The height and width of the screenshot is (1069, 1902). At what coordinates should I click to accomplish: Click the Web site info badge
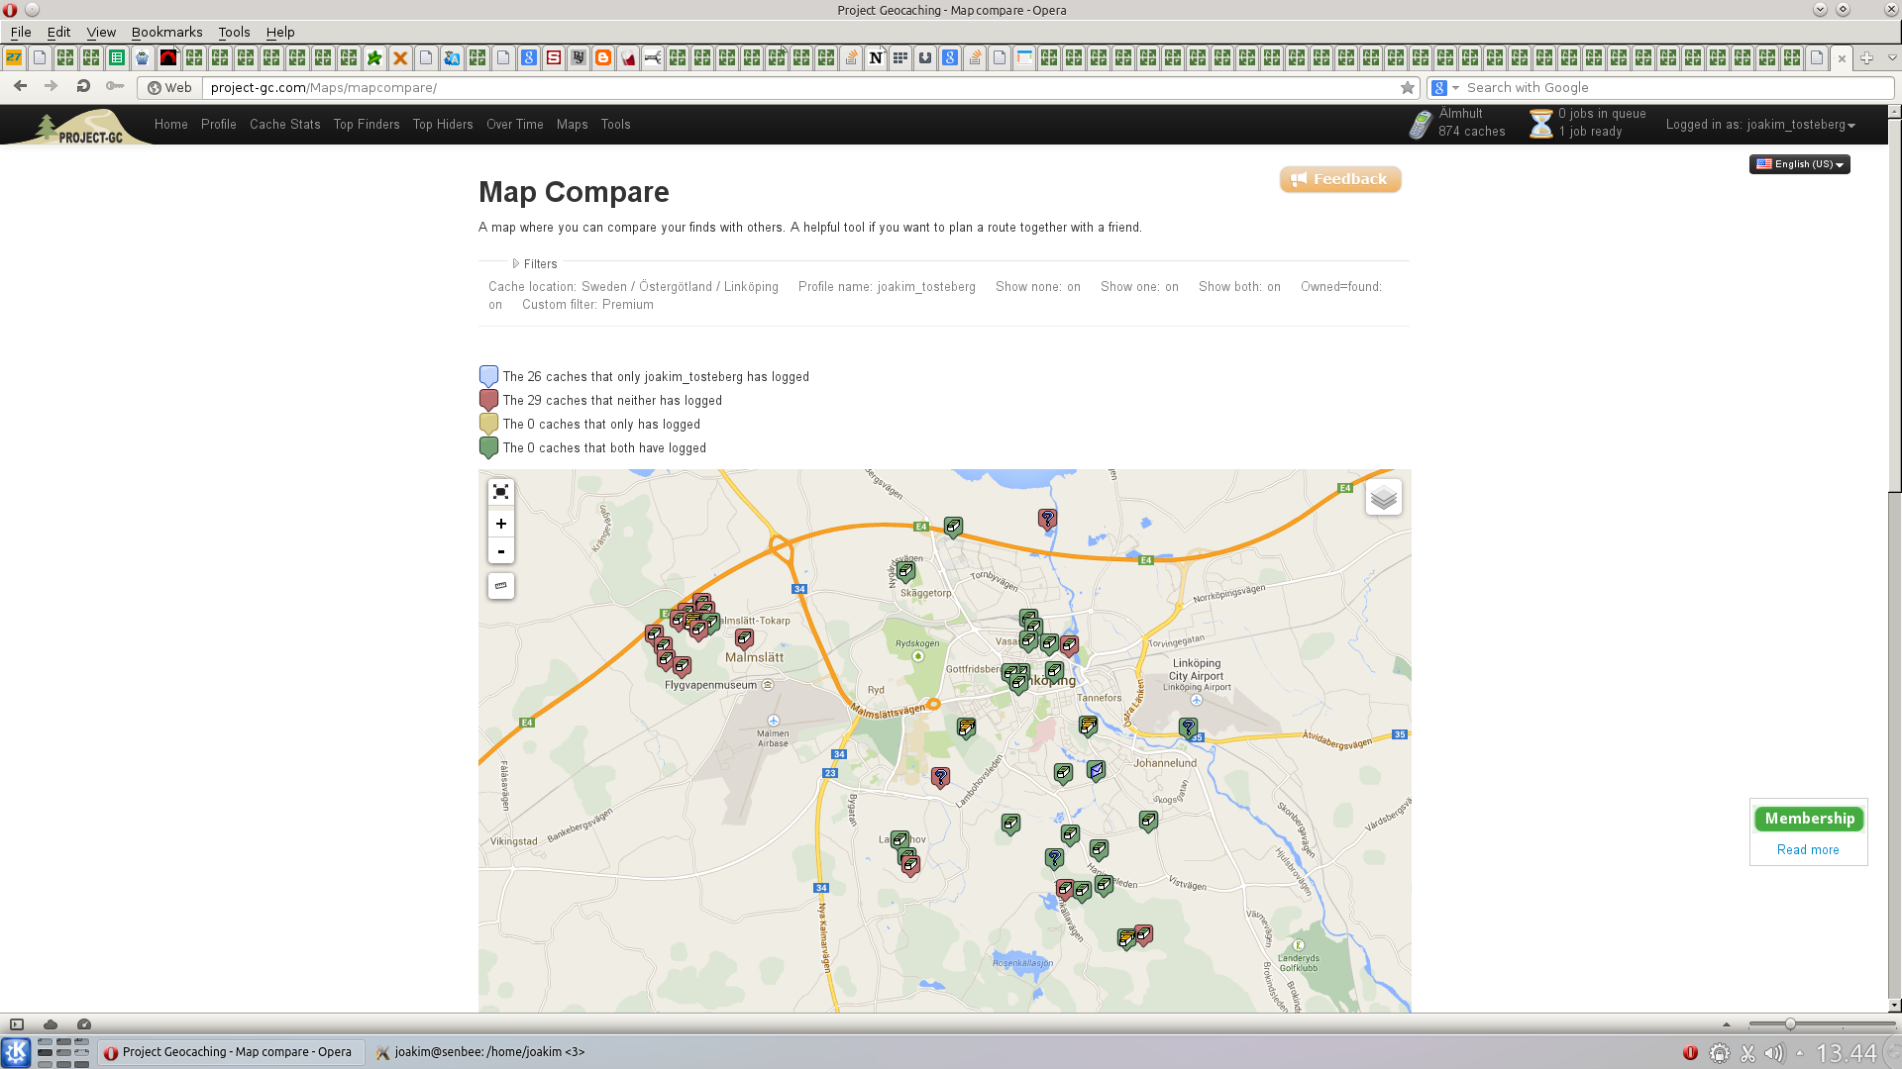[x=169, y=88]
